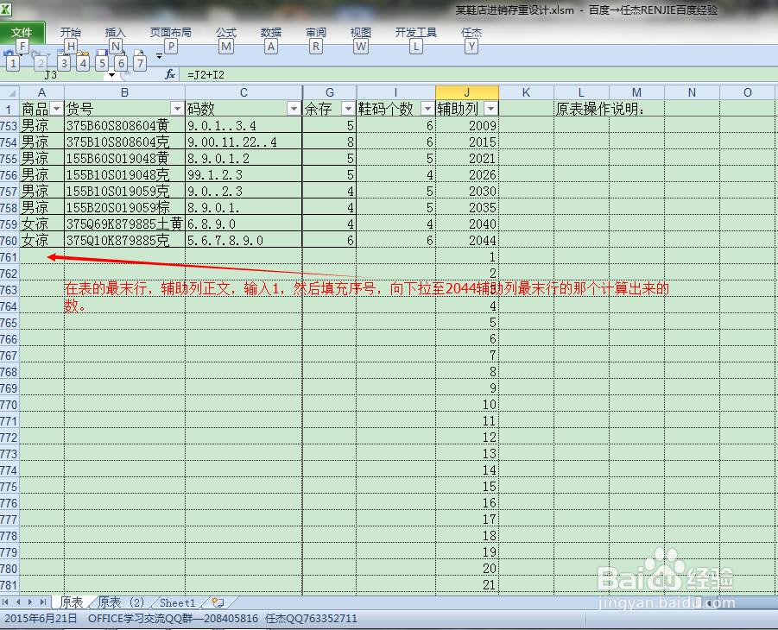Viewport: 778px width, 630px height.
Task: Click cell containing 155B20S019059棕
Action: pyautogui.click(x=124, y=208)
